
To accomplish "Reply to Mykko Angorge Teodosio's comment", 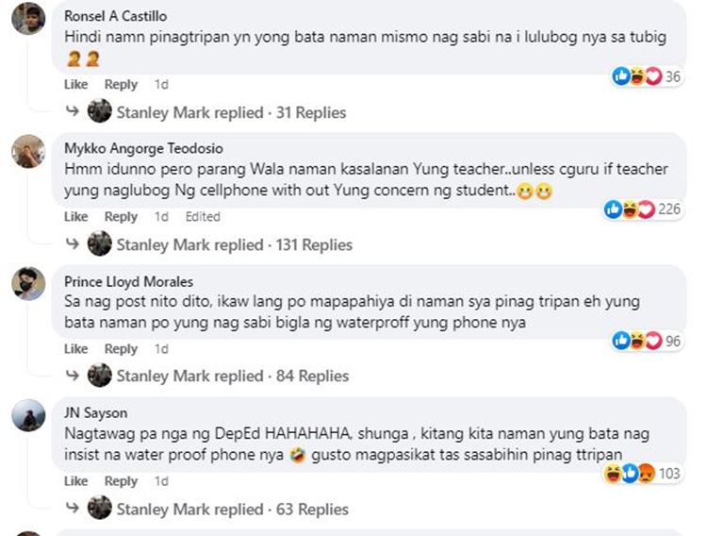I will coord(121,217).
